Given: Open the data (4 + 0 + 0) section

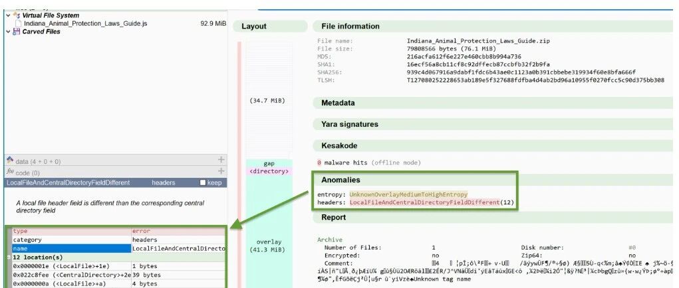Looking at the screenshot, I should pos(38,161).
